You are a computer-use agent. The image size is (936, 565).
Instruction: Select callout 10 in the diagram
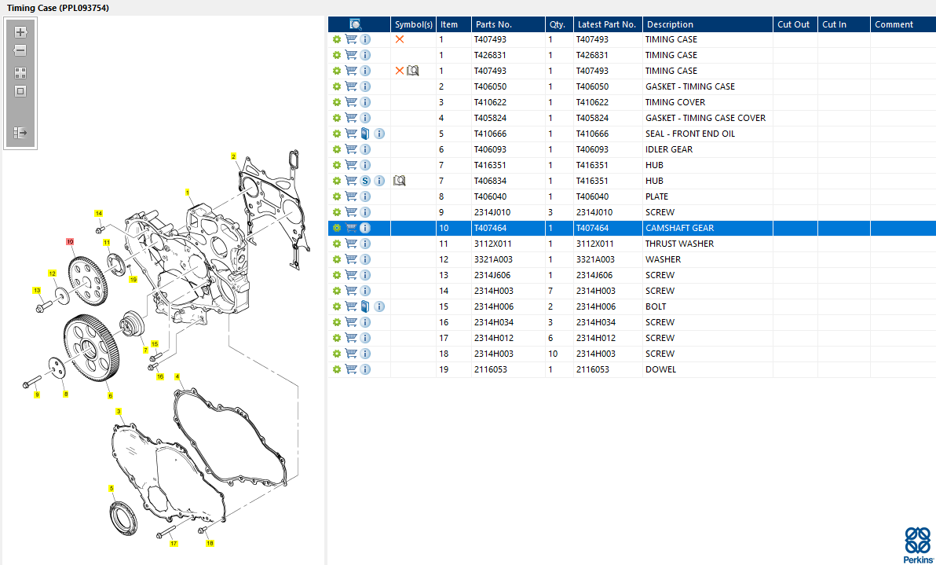coord(70,242)
